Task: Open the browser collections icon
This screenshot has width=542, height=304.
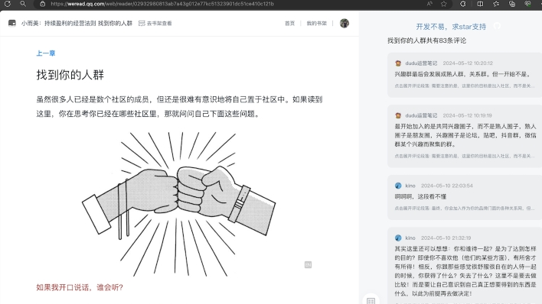Action: tap(512, 4)
